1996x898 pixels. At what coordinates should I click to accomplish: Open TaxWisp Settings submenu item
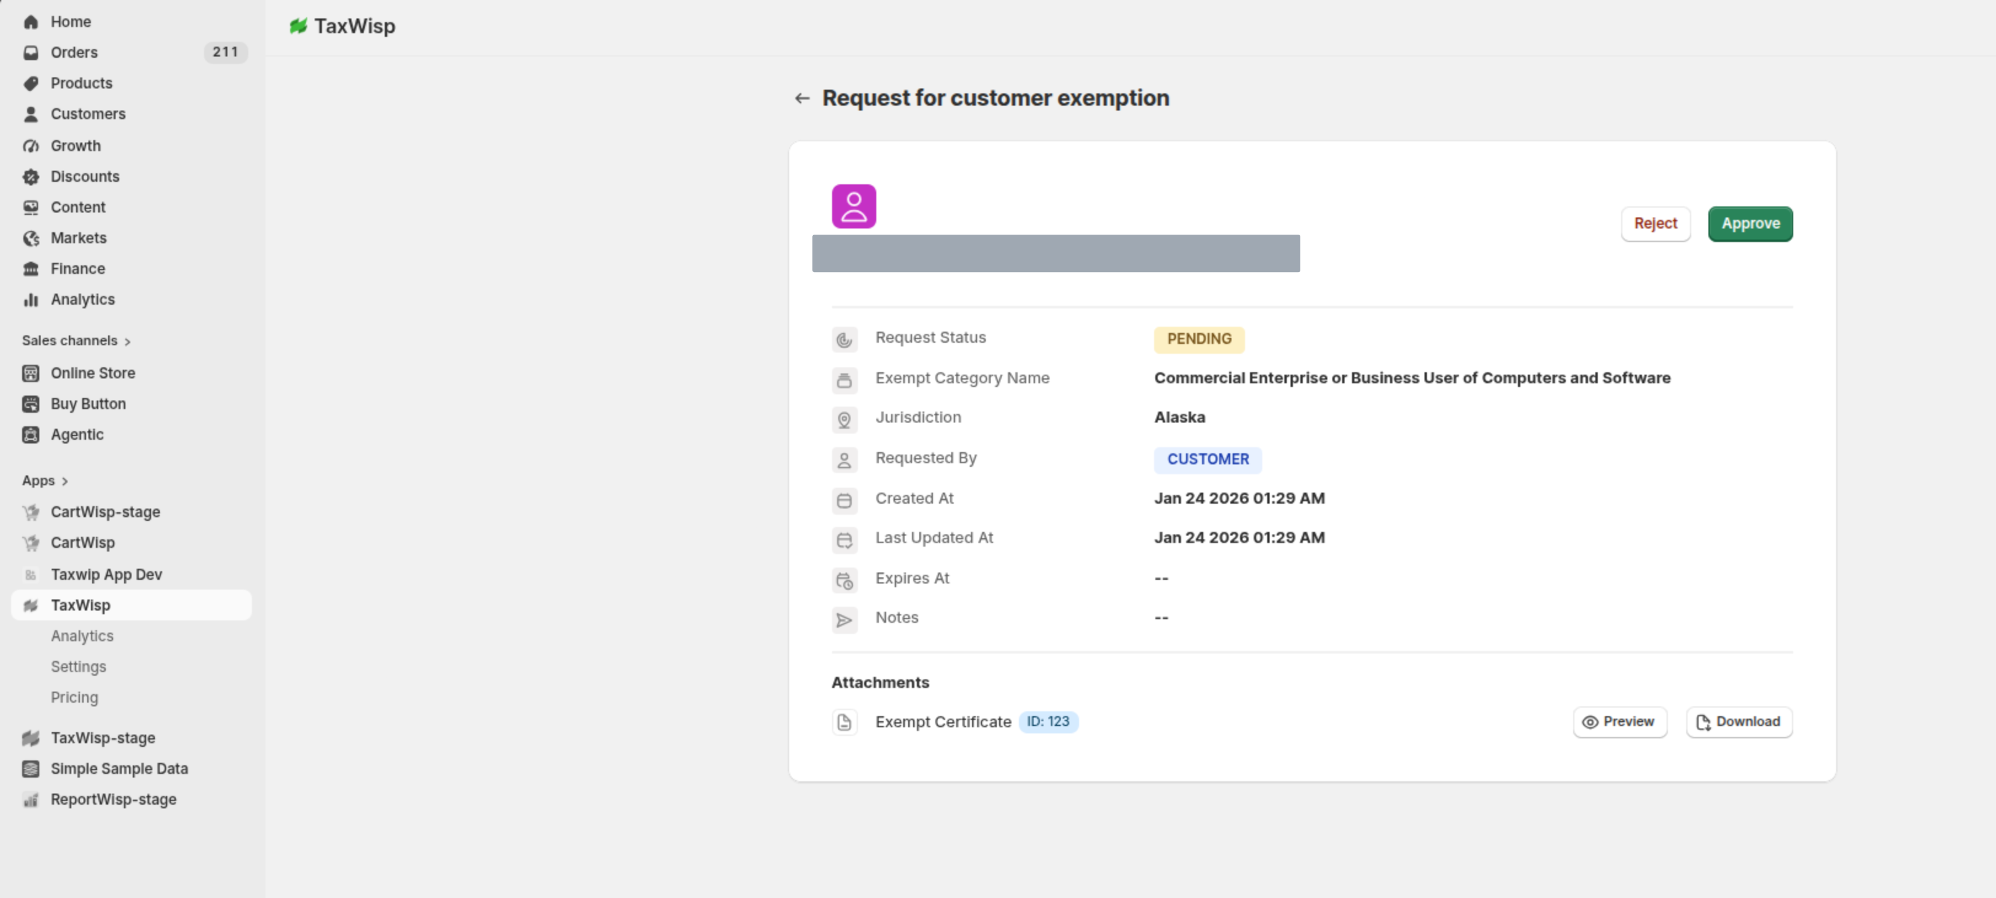78,666
